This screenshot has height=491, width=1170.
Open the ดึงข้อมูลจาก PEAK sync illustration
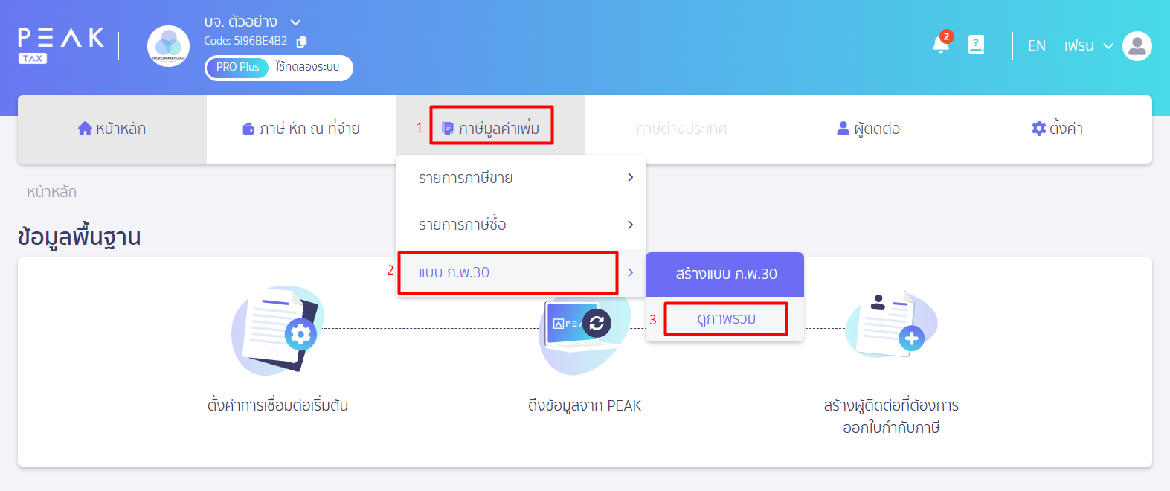tap(585, 332)
